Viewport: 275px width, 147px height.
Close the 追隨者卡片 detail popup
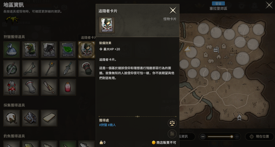pos(173,11)
